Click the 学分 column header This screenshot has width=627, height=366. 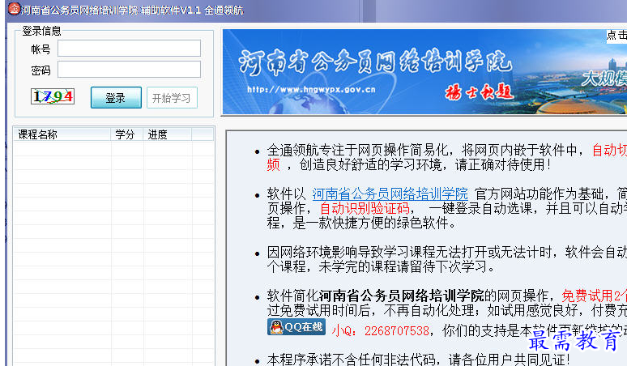point(126,134)
